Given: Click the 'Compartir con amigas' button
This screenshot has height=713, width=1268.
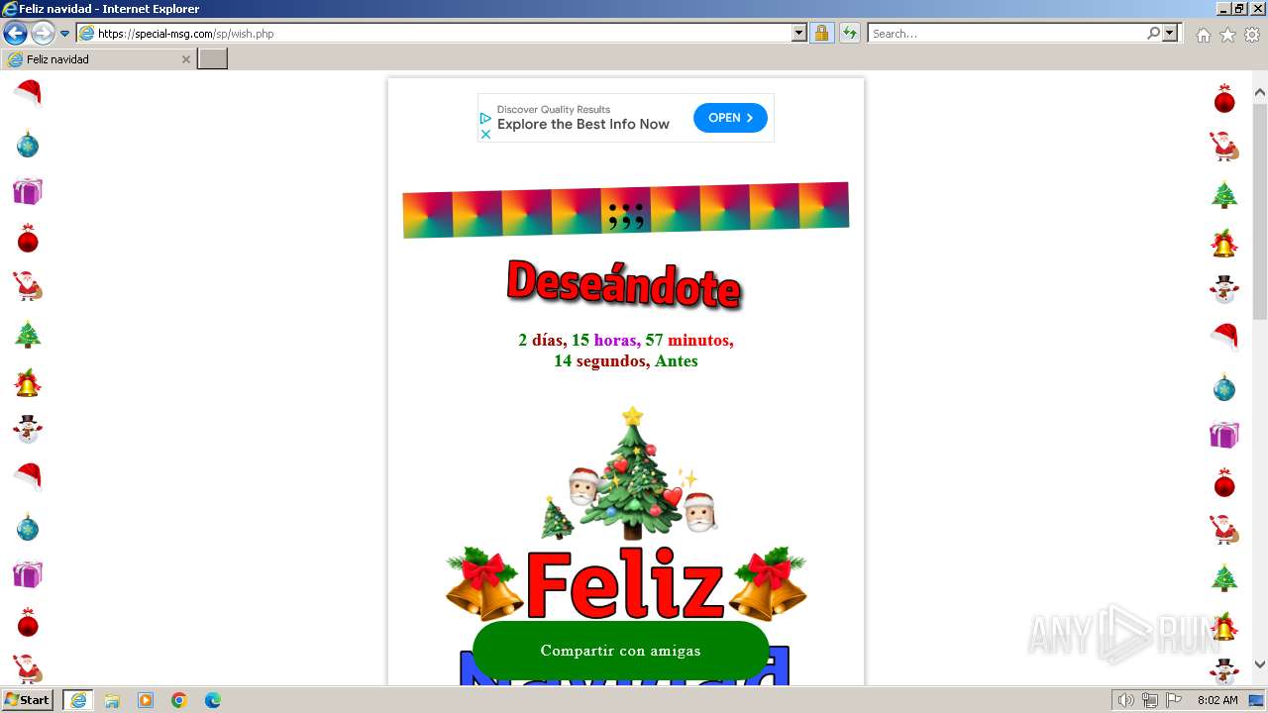Looking at the screenshot, I should pyautogui.click(x=621, y=651).
